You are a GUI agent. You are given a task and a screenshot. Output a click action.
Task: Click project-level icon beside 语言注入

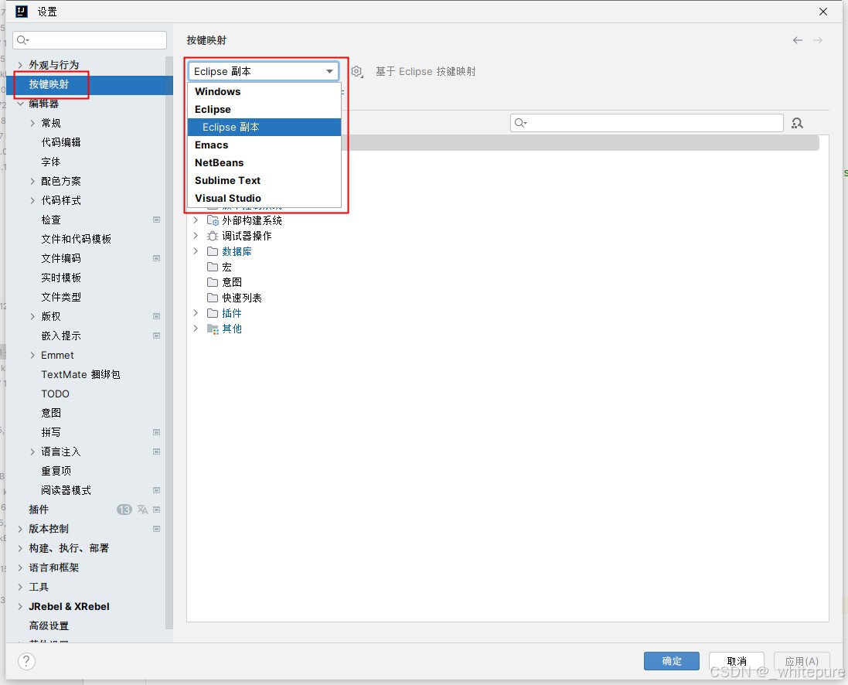point(156,452)
